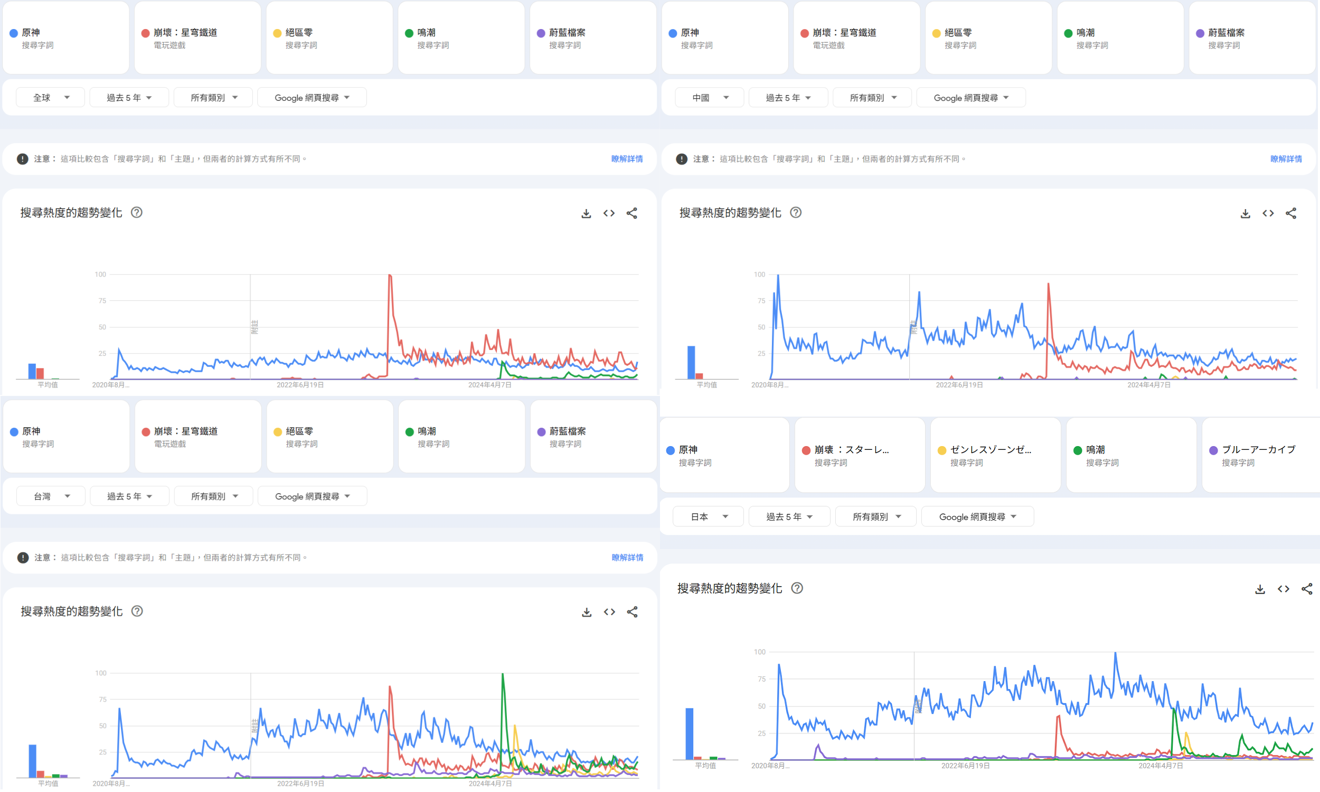Open 過去 5 年 dropdown in Taiwan (台灣) panel

coord(130,496)
